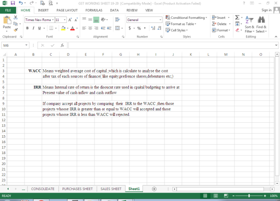Apply Percent Style format
This screenshot has width=280, height=201.
click(x=139, y=28)
